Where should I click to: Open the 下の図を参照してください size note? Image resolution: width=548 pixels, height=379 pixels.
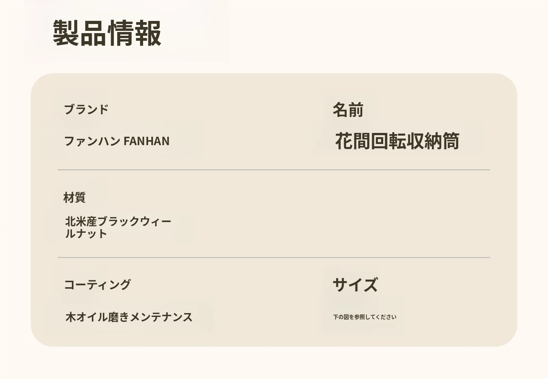365,317
